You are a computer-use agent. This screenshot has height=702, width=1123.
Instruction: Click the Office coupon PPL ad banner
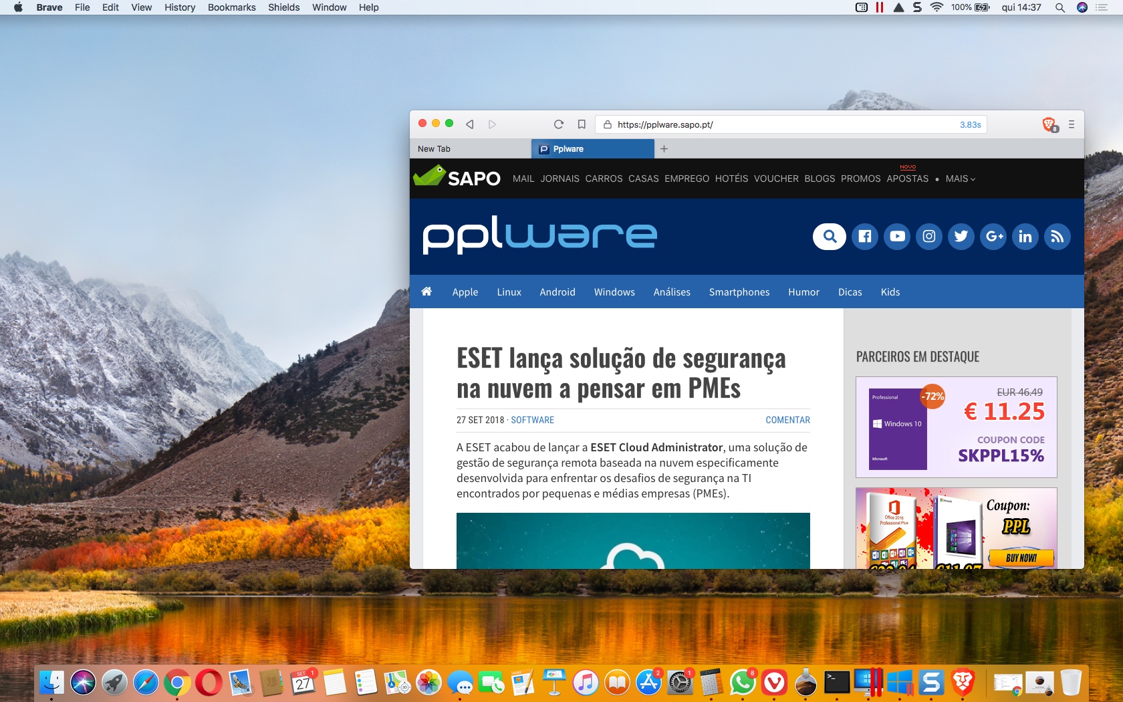tap(957, 528)
